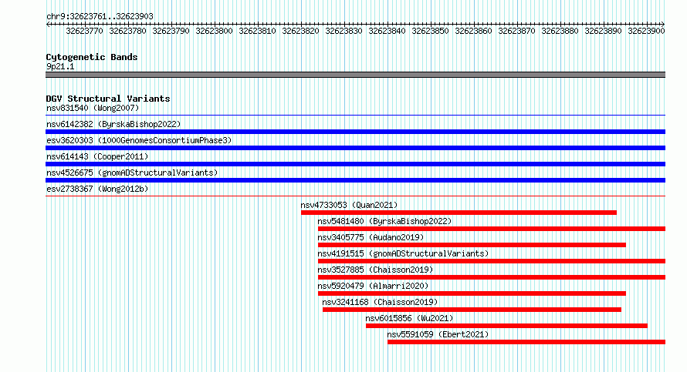The width and height of the screenshot is (687, 372).
Task: Click ruler position 32623880
Action: point(560,31)
